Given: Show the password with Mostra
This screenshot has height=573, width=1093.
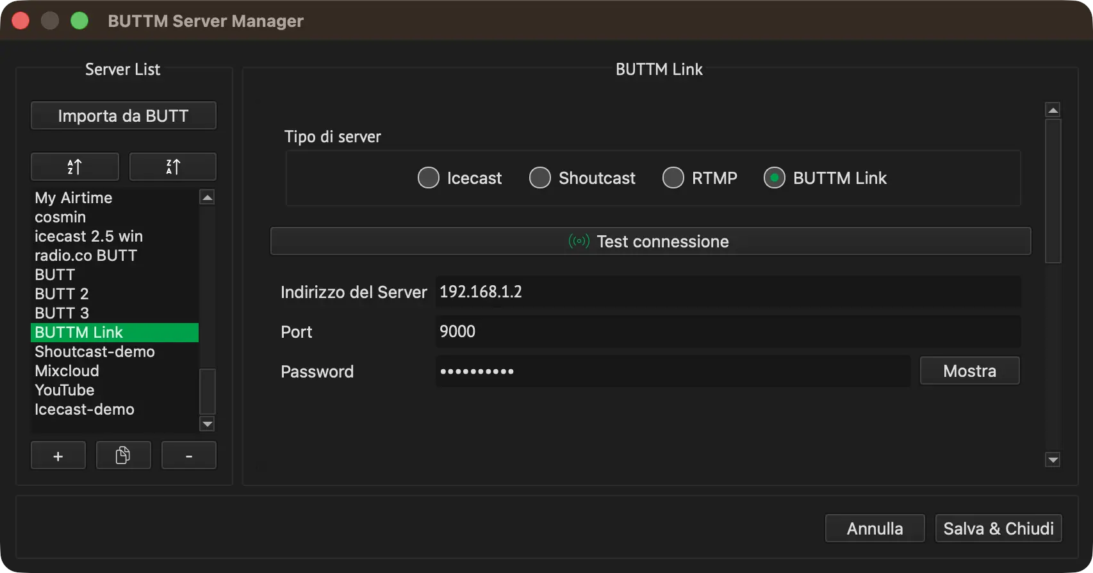Looking at the screenshot, I should [x=970, y=370].
